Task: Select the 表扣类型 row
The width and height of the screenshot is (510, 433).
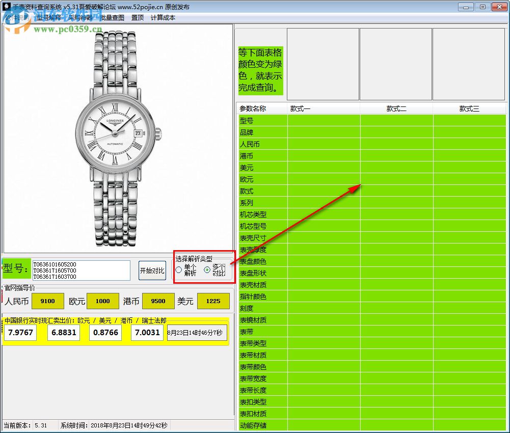Action: (x=372, y=402)
